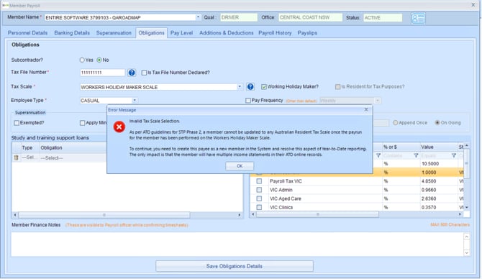
Task: Click the red error icon in dialog
Action: click(119, 127)
